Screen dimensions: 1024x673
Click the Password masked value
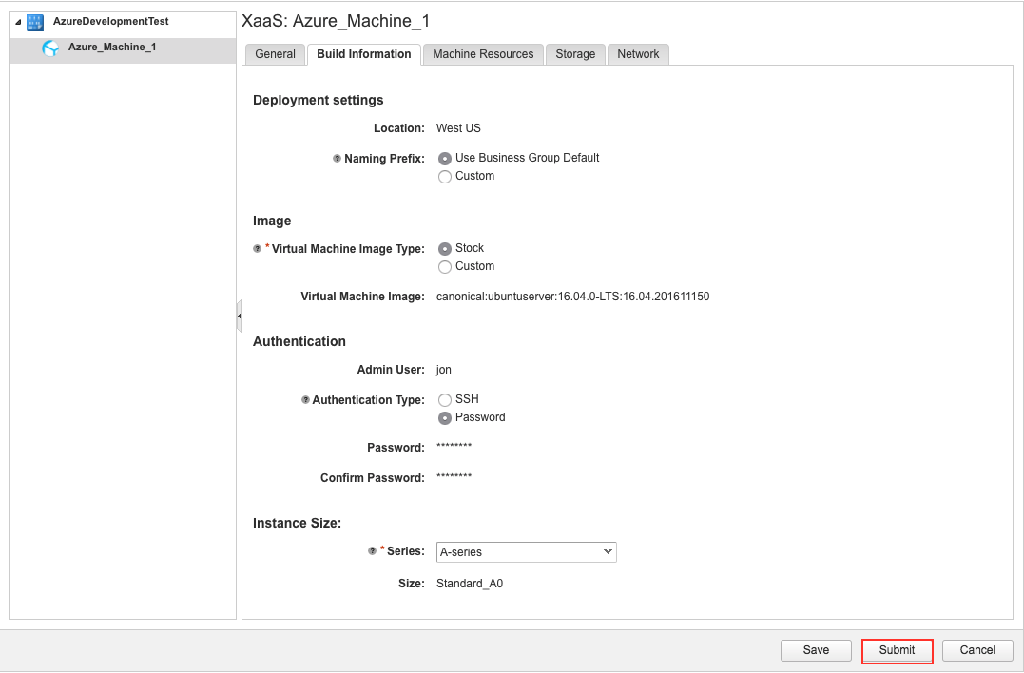tap(454, 447)
